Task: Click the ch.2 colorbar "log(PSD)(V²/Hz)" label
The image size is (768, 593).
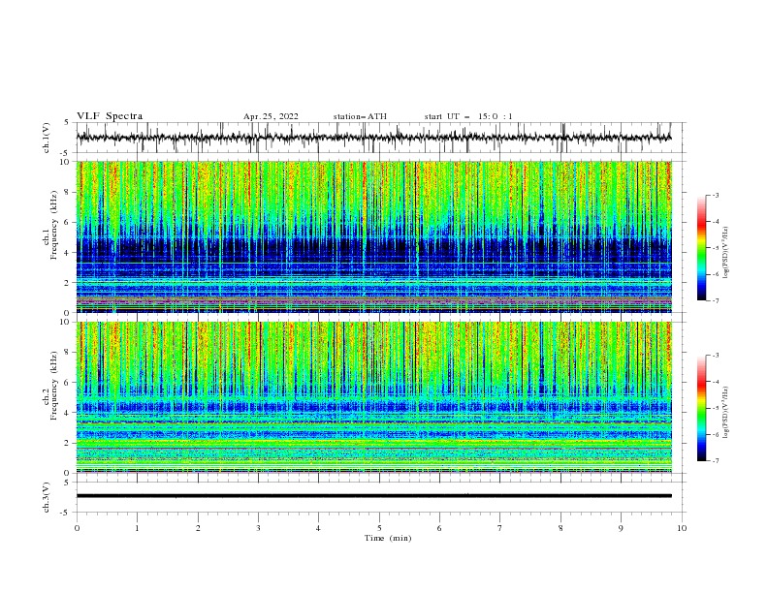Action: tap(726, 412)
